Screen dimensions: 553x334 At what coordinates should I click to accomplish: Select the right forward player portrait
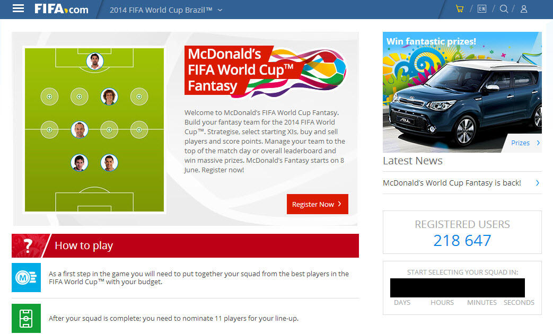click(109, 163)
